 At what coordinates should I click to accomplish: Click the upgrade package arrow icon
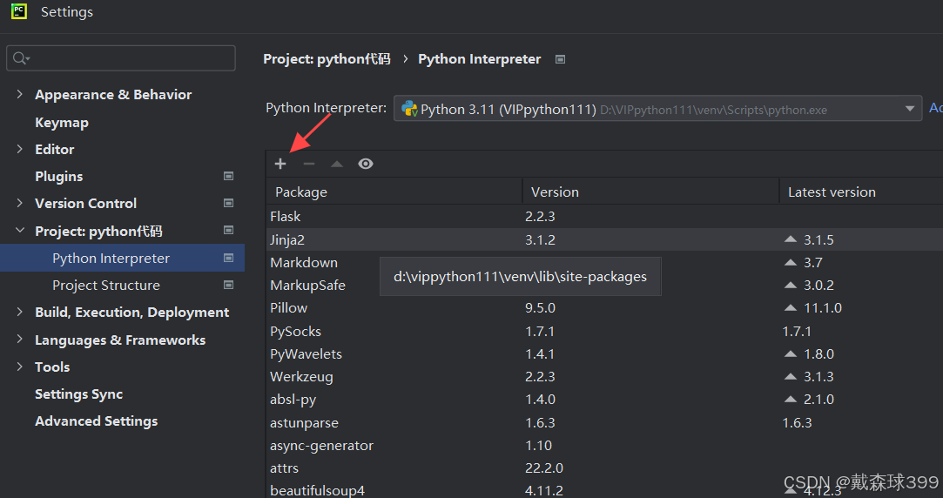(x=337, y=164)
